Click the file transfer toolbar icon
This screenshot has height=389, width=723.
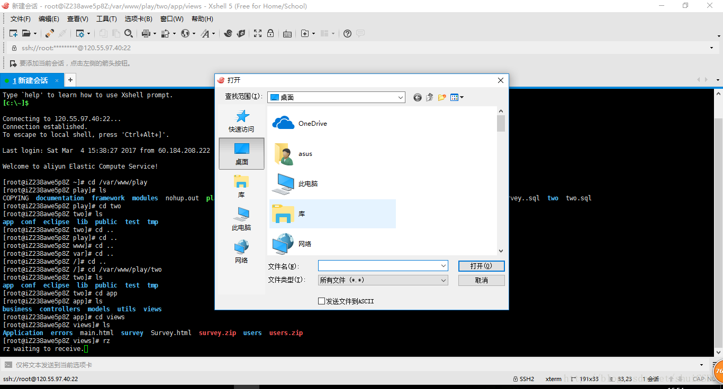[165, 33]
